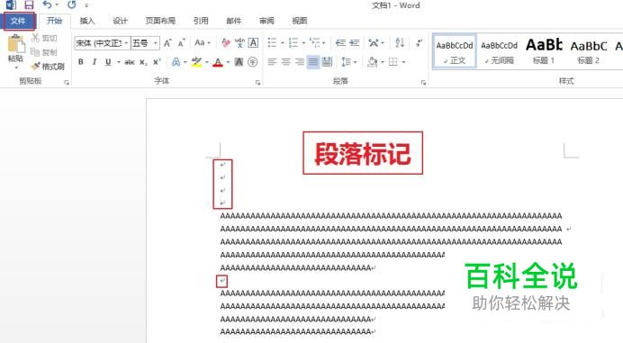Open the Paragraph dialog launcher in 段落 group
Screen dimensions: 623x343
(x=423, y=82)
